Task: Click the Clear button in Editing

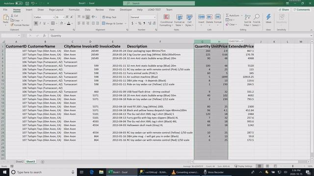Action: pyautogui.click(x=231, y=24)
